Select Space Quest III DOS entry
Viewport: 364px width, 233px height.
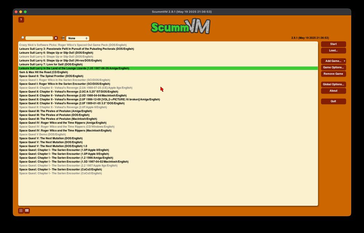(168, 115)
